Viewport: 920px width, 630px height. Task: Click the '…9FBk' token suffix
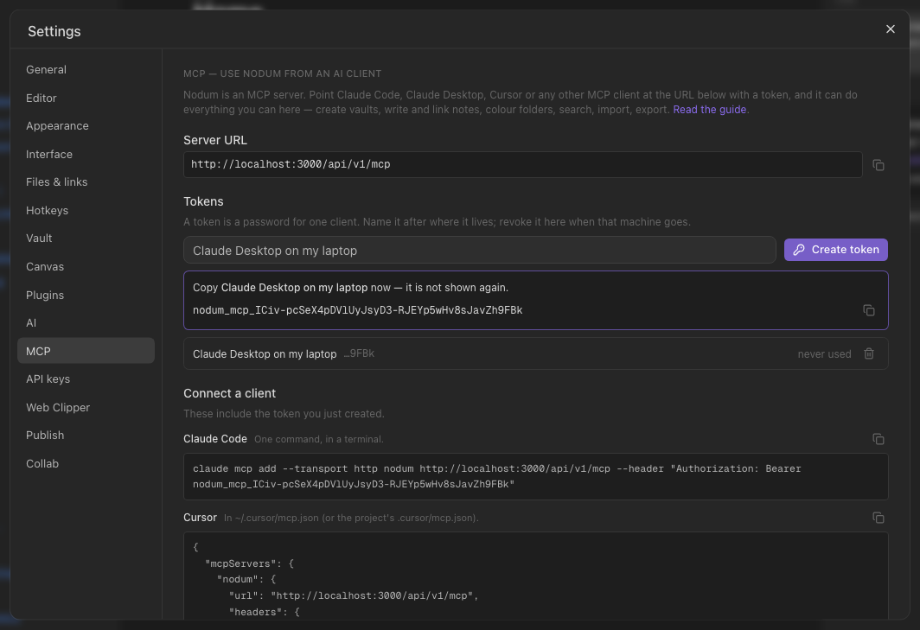(x=359, y=353)
